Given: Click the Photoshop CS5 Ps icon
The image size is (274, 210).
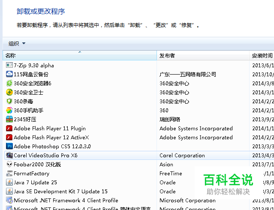Looking at the screenshot, I should click(9, 146).
